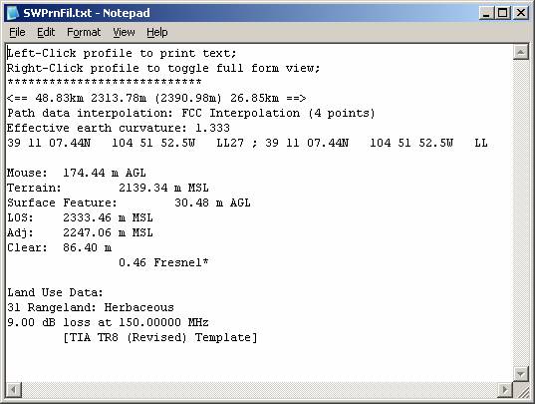The height and width of the screenshot is (404, 535).
Task: Click the horizontal scrollbar track
Action: tap(259, 389)
